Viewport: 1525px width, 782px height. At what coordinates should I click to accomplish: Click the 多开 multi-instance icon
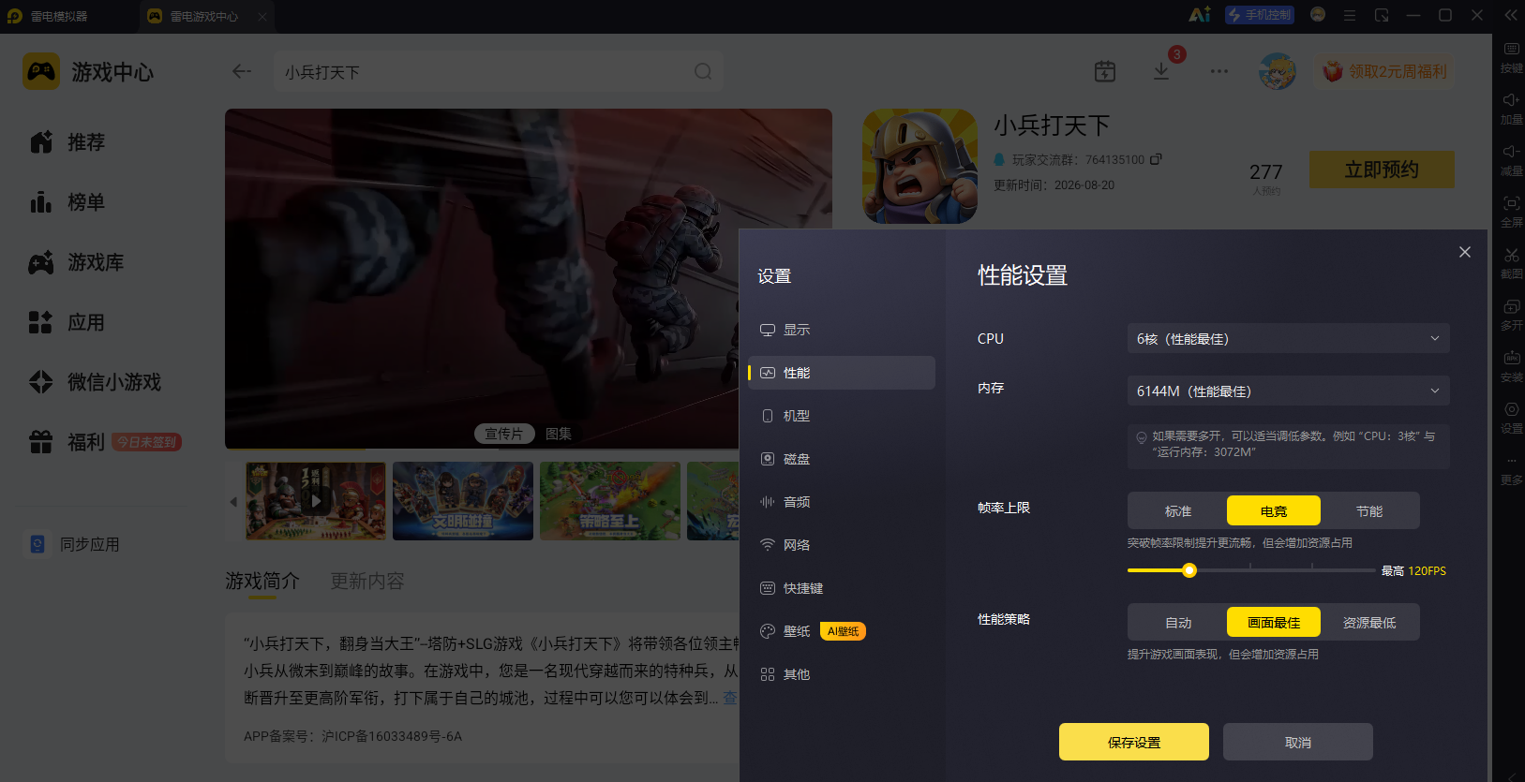tap(1512, 314)
